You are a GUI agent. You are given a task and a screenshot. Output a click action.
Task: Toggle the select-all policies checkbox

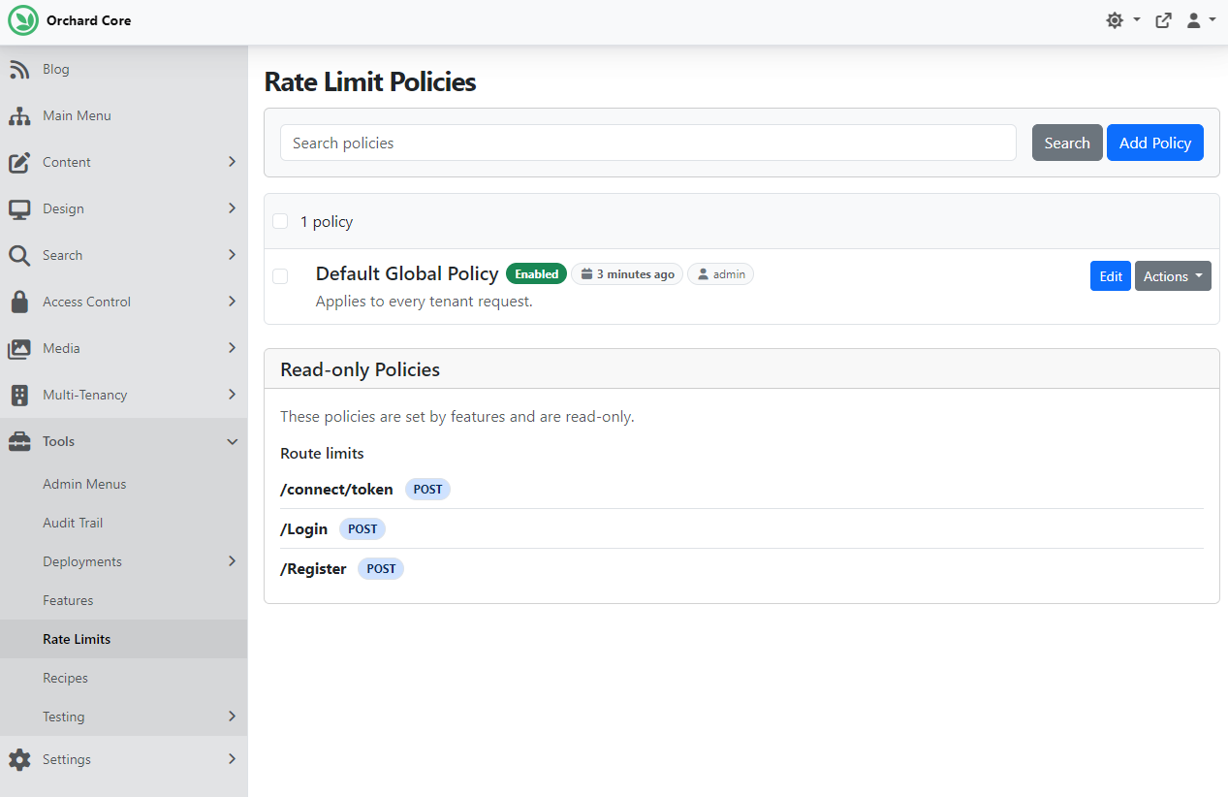tap(280, 221)
